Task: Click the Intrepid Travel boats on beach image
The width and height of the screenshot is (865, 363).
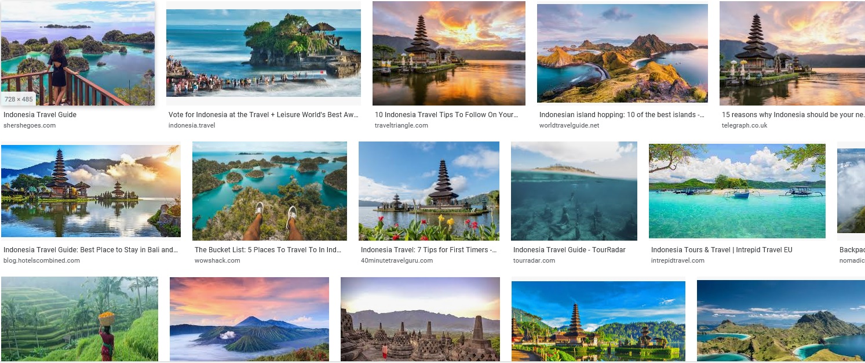Action: 737,191
